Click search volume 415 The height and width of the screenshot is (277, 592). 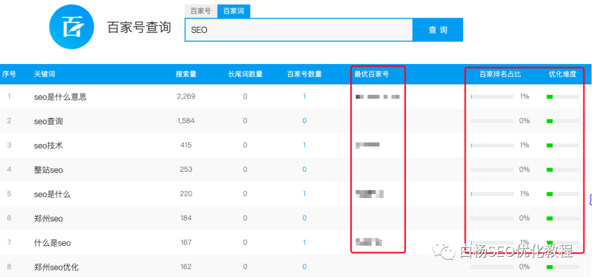[186, 145]
